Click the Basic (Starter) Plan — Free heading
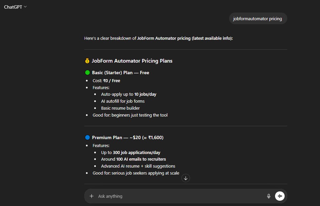The height and width of the screenshot is (206, 320). pyautogui.click(x=120, y=73)
